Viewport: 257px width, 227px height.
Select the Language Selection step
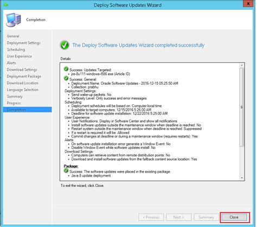click(23, 90)
